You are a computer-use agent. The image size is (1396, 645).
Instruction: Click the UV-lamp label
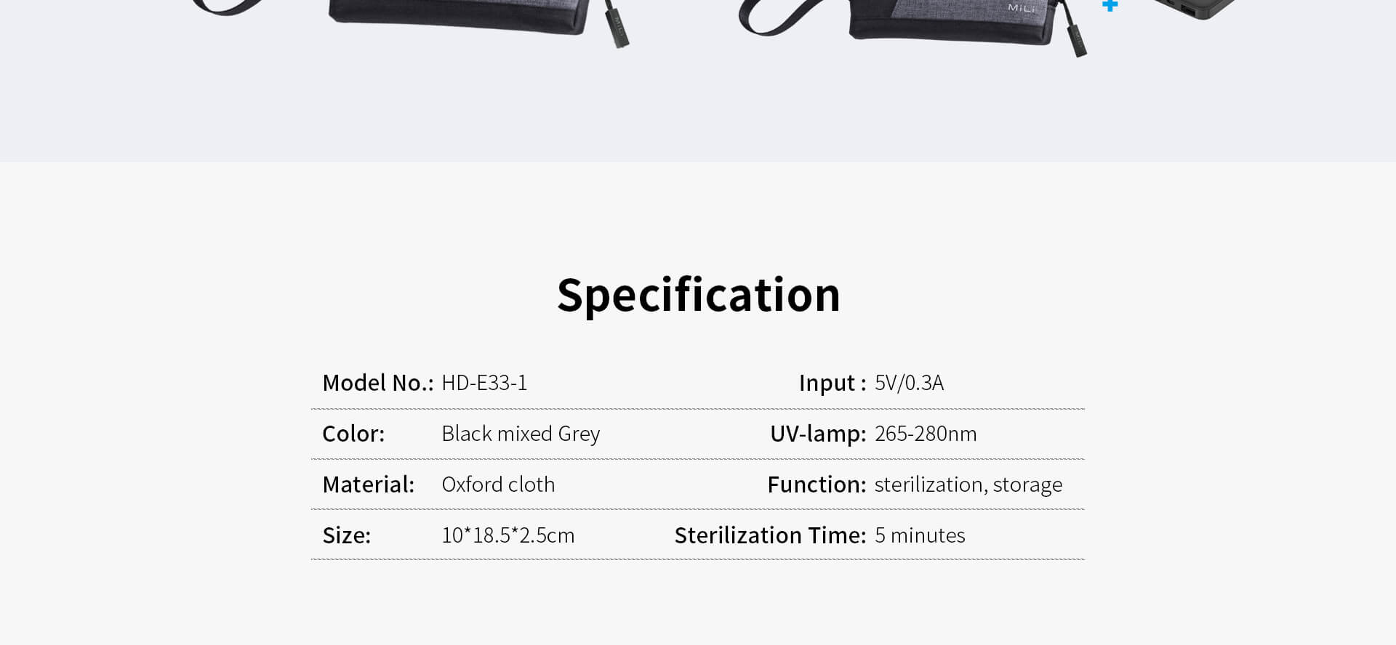(x=818, y=434)
